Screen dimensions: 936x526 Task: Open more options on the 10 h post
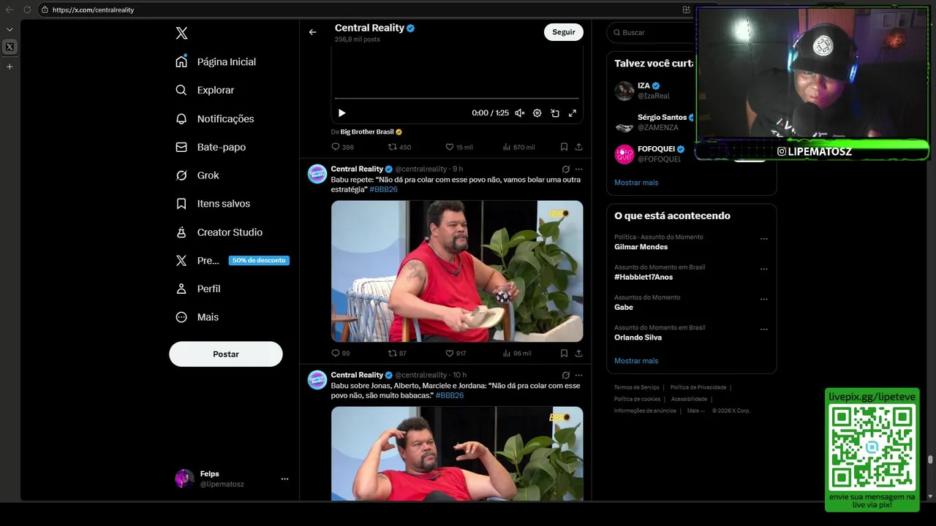click(x=578, y=376)
